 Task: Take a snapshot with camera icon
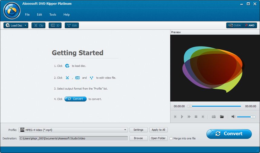(x=214, y=117)
